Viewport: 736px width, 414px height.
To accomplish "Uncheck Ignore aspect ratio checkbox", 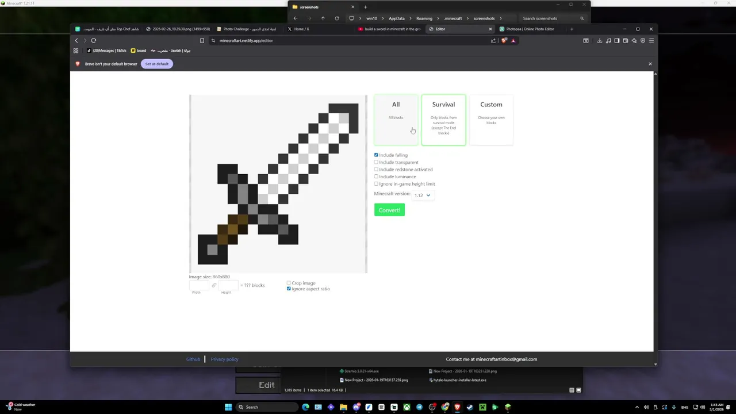I will (x=289, y=289).
